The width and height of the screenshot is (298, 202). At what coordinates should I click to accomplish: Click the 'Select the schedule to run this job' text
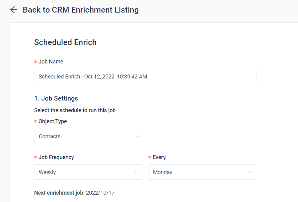(x=75, y=110)
